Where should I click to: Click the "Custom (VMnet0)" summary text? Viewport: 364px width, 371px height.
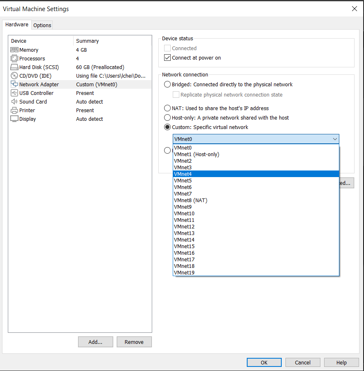click(97, 85)
